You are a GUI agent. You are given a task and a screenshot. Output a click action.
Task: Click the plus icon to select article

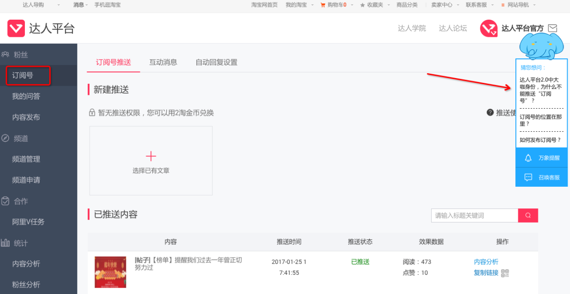151,156
